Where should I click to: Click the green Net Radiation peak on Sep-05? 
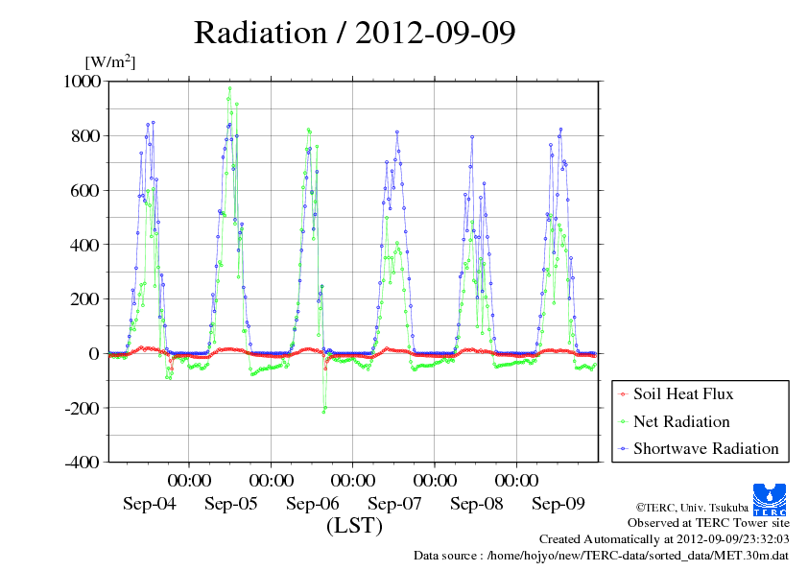coord(229,88)
